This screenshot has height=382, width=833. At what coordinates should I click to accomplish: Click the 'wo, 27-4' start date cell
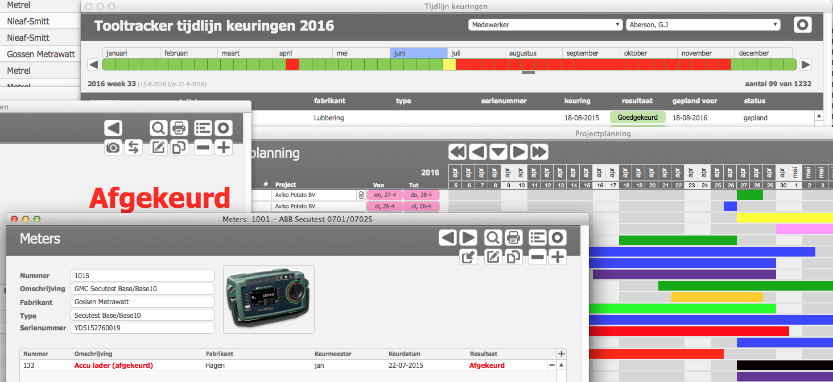click(385, 195)
